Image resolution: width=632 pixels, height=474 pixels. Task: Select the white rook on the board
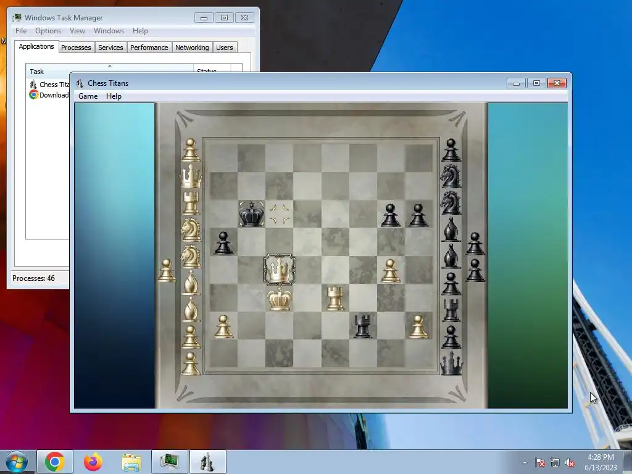tap(335, 298)
